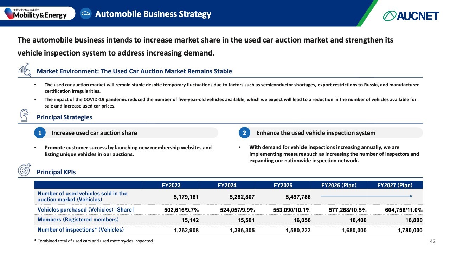
Task: Click the blue number 2 circle
Action: tap(244, 133)
